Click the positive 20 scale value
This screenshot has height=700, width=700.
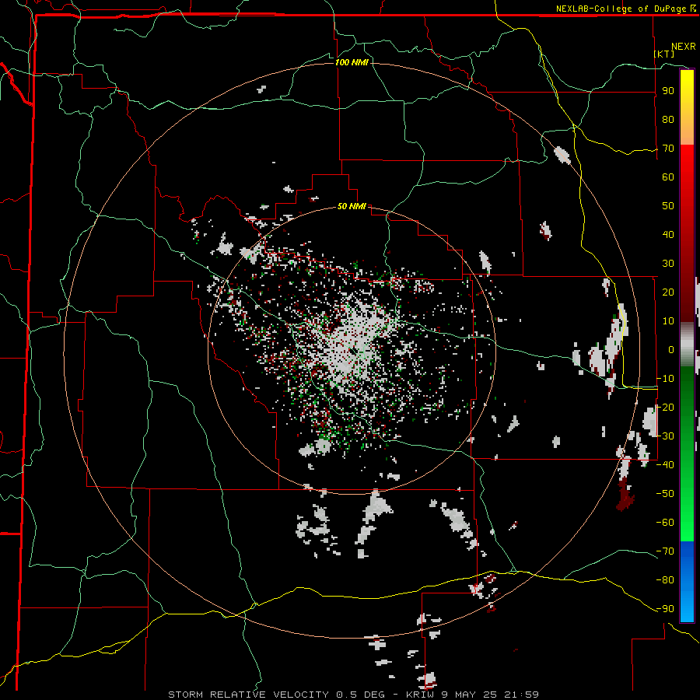tap(668, 292)
